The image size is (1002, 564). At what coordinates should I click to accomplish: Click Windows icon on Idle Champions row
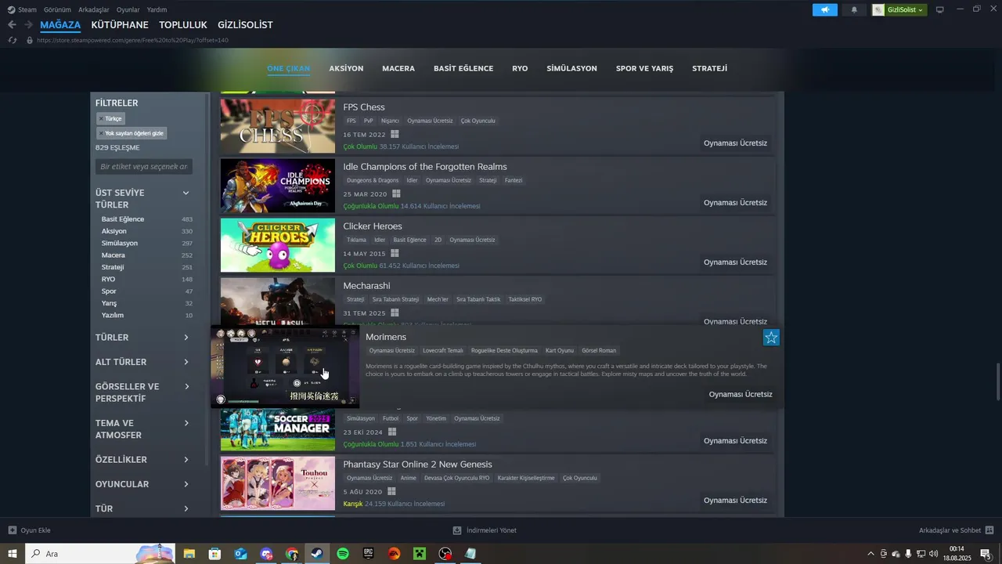(397, 193)
